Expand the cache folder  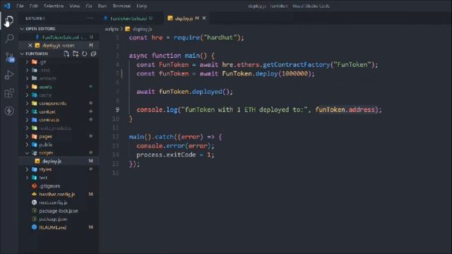click(x=59, y=95)
